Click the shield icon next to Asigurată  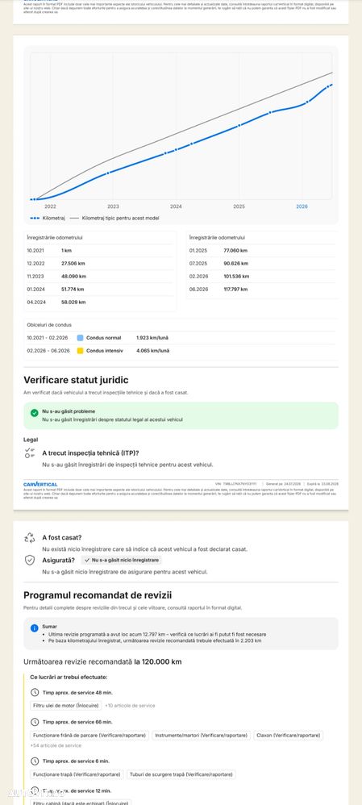pos(29,560)
